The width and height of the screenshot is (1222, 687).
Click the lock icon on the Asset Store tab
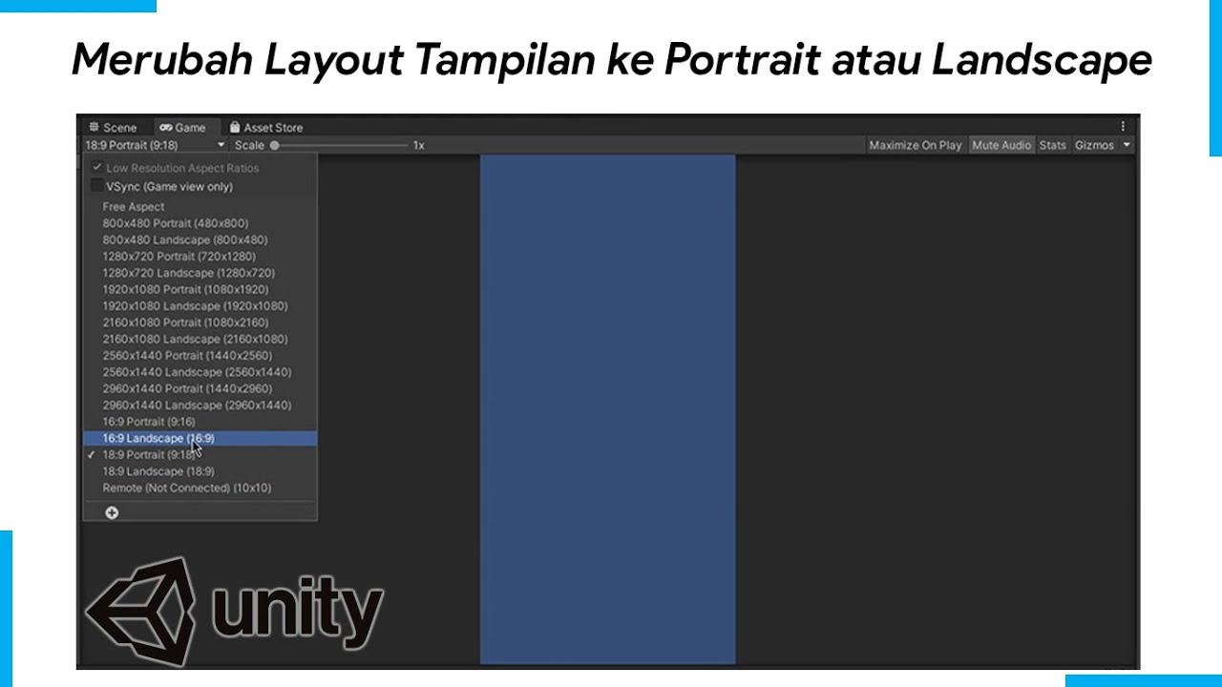[x=235, y=127]
